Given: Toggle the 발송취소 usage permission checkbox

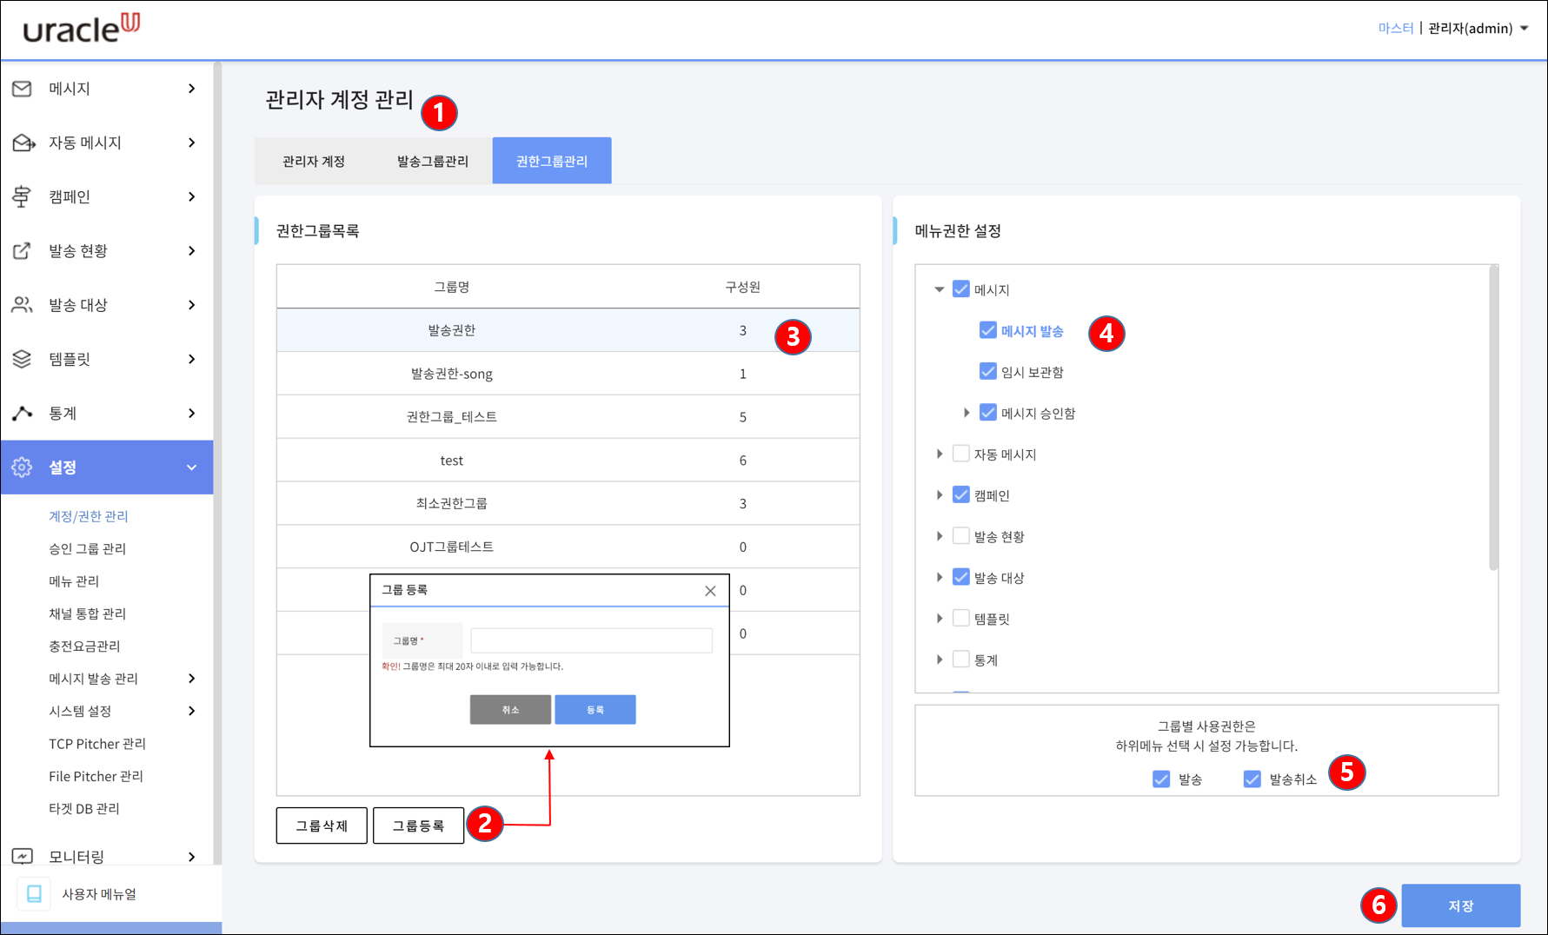Looking at the screenshot, I should click(x=1252, y=779).
